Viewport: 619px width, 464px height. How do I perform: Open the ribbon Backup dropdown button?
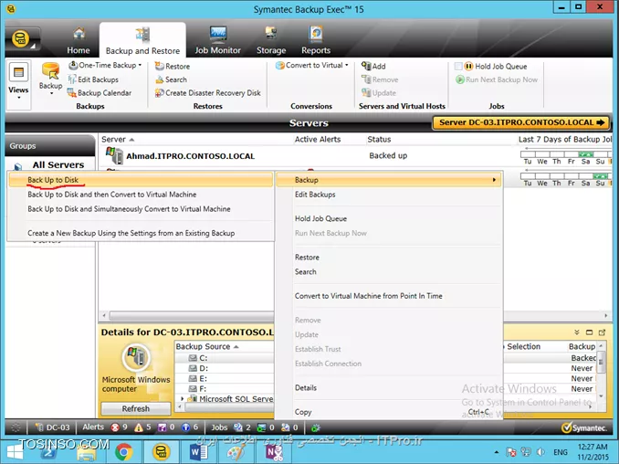pyautogui.click(x=50, y=79)
